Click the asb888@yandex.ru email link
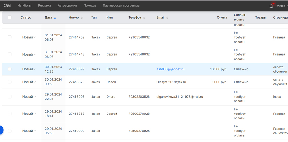Screen dimensions: 288x142 point(170,69)
